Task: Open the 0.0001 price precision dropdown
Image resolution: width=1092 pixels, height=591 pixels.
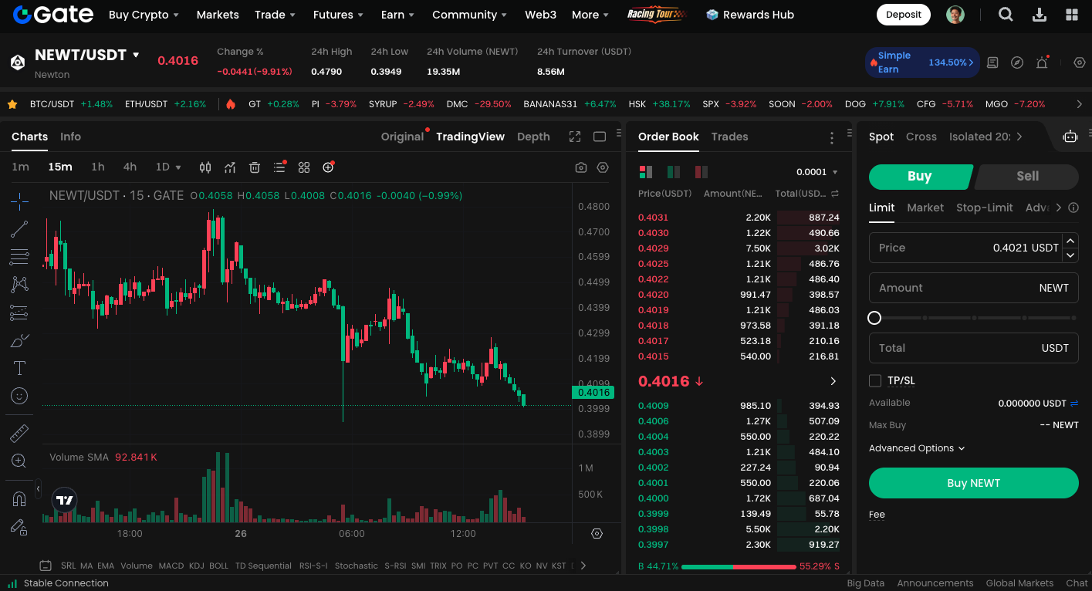Action: [x=817, y=172]
